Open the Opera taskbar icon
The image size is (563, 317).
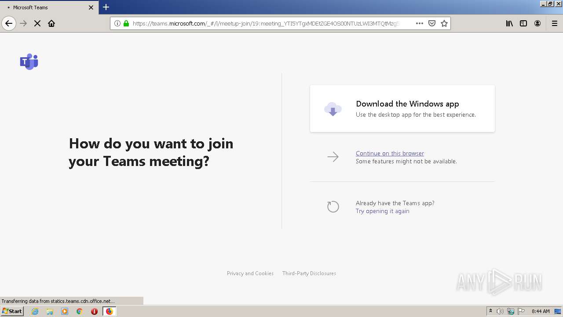[94, 311]
